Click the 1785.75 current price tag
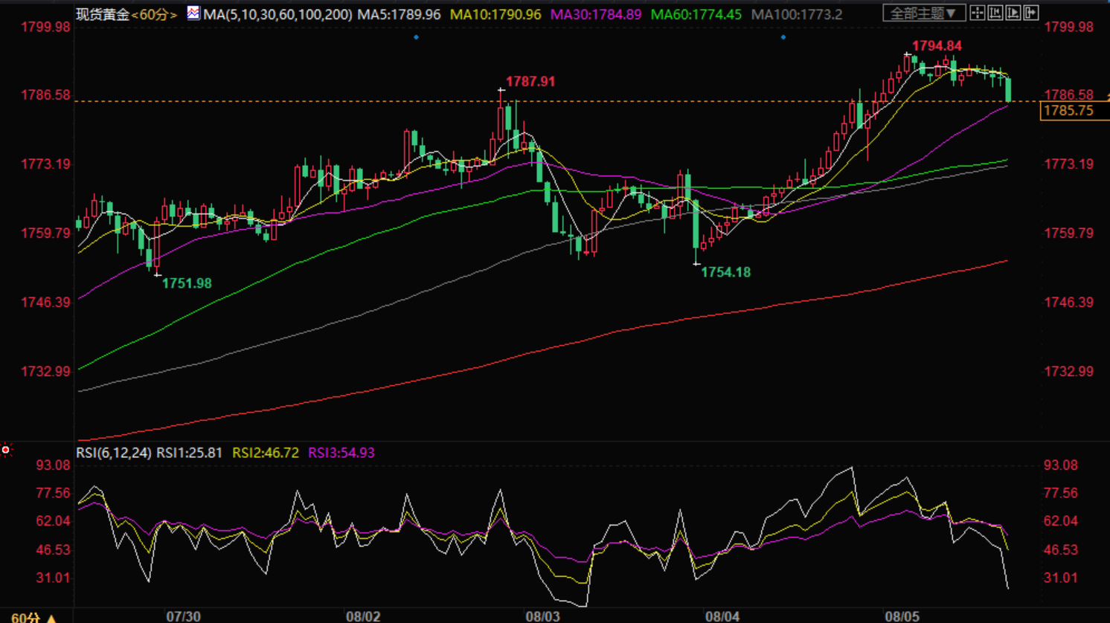This screenshot has width=1110, height=623. point(1069,111)
